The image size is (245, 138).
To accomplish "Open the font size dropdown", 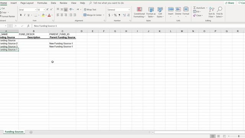I will pyautogui.click(x=44, y=10).
